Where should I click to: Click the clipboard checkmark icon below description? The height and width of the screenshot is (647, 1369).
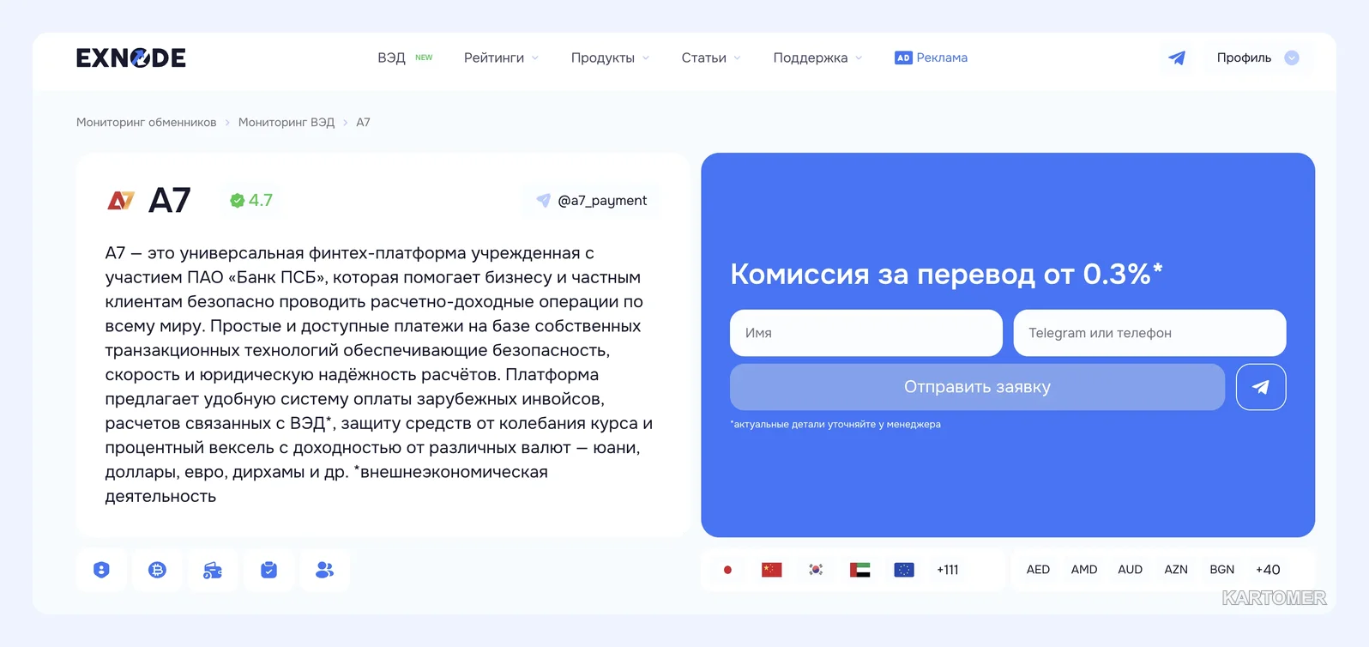point(268,570)
